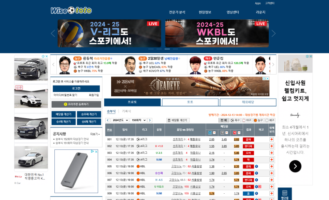Click red plus icon for game 001
Image resolution: width=329 pixels, height=200 pixels.
271,139
